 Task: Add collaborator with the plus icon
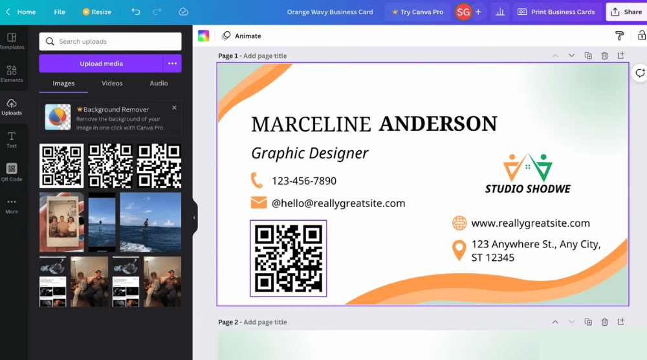[478, 12]
